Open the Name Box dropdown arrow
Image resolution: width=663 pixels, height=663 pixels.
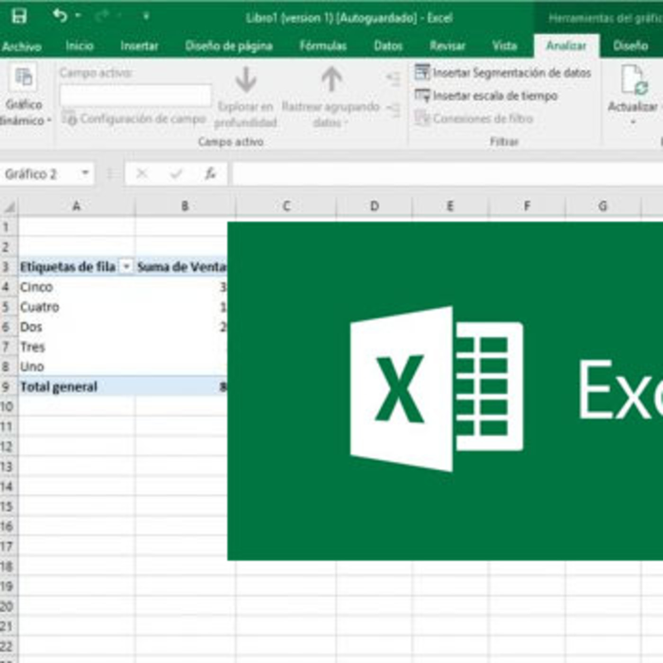85,173
